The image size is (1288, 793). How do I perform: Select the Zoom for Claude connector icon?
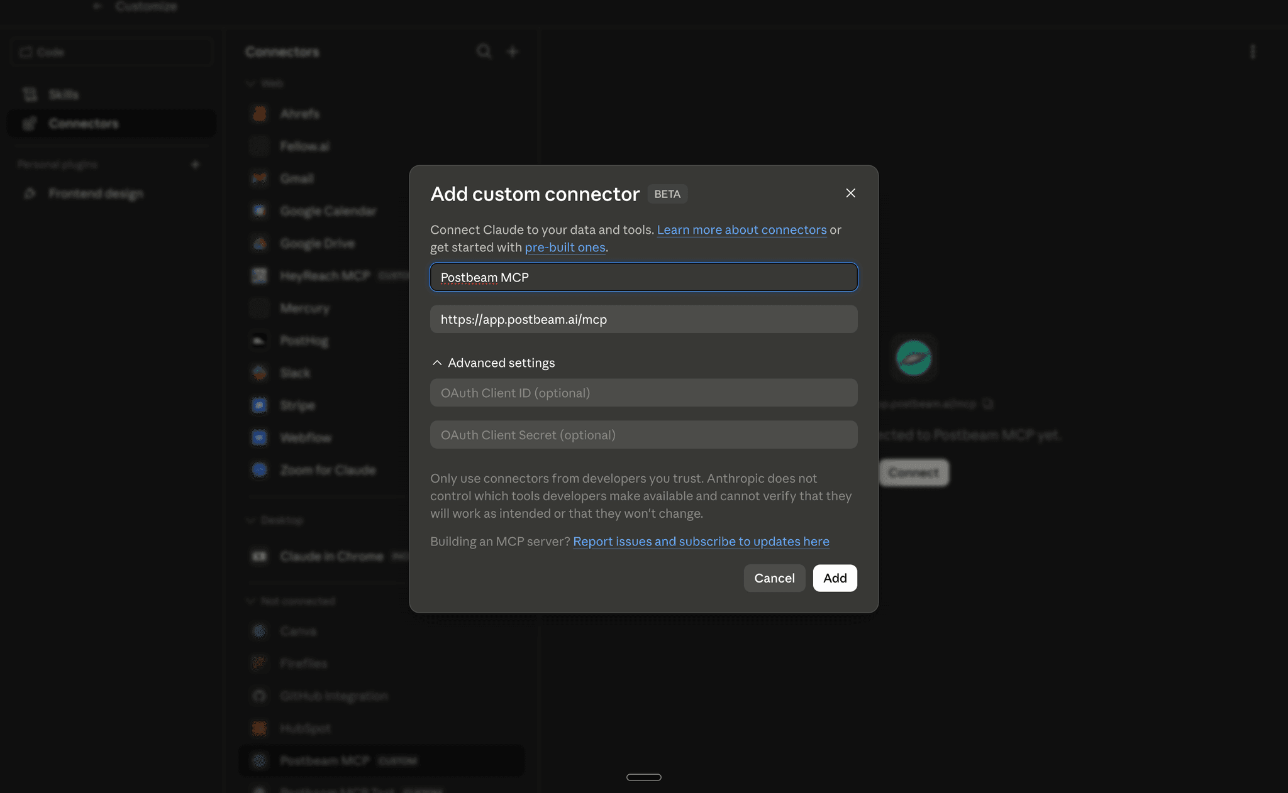(259, 470)
